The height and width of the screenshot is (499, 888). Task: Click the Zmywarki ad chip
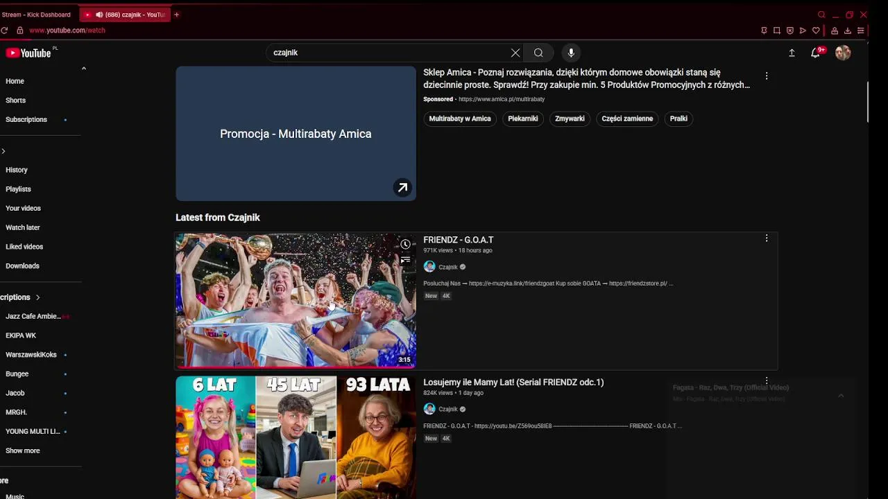570,119
